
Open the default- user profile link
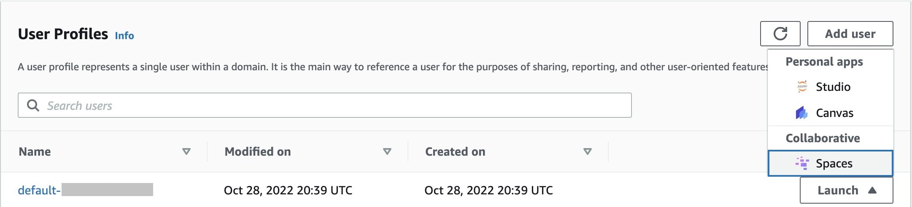pos(39,190)
